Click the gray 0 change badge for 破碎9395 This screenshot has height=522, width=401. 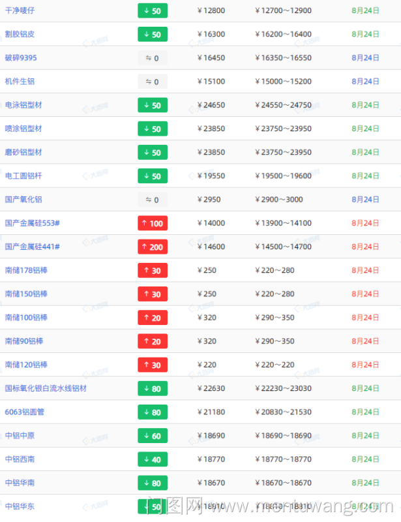(152, 58)
